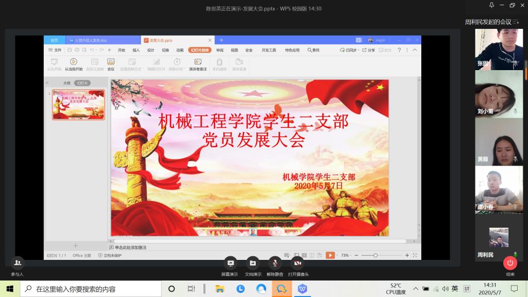The height and width of the screenshot is (297, 528).
Task: Click the 屏幕演示 screen share button
Action: 230,263
